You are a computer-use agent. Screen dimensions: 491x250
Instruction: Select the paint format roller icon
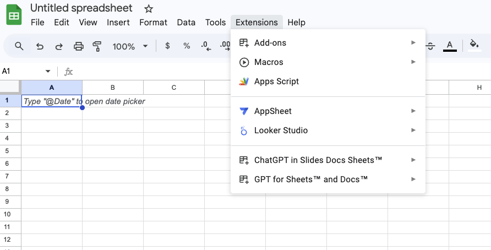pyautogui.click(x=97, y=46)
